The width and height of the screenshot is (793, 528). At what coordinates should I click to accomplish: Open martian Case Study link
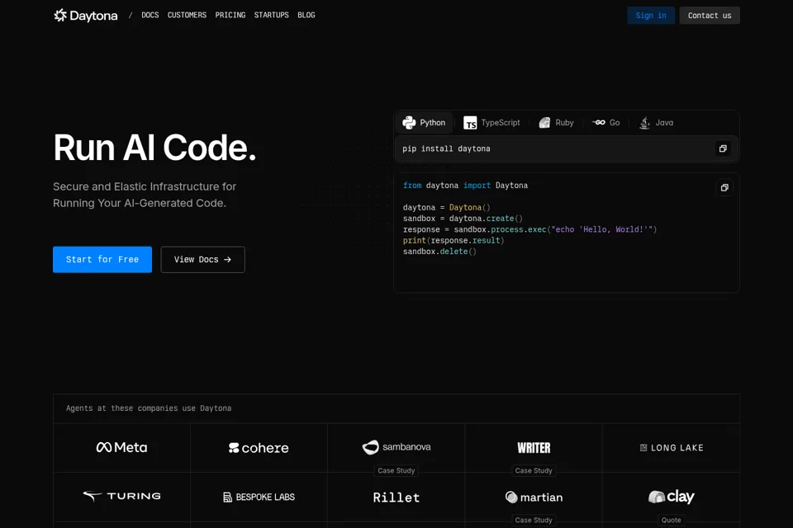(x=534, y=520)
